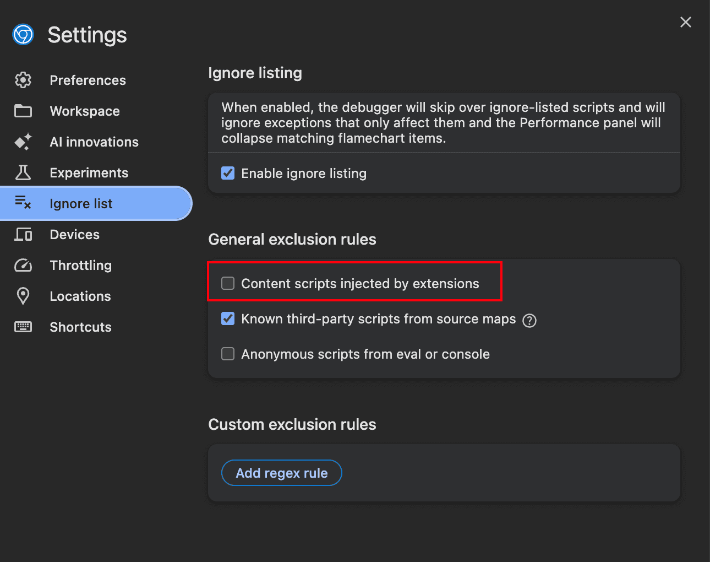Click the Workspace folder icon

(x=23, y=111)
